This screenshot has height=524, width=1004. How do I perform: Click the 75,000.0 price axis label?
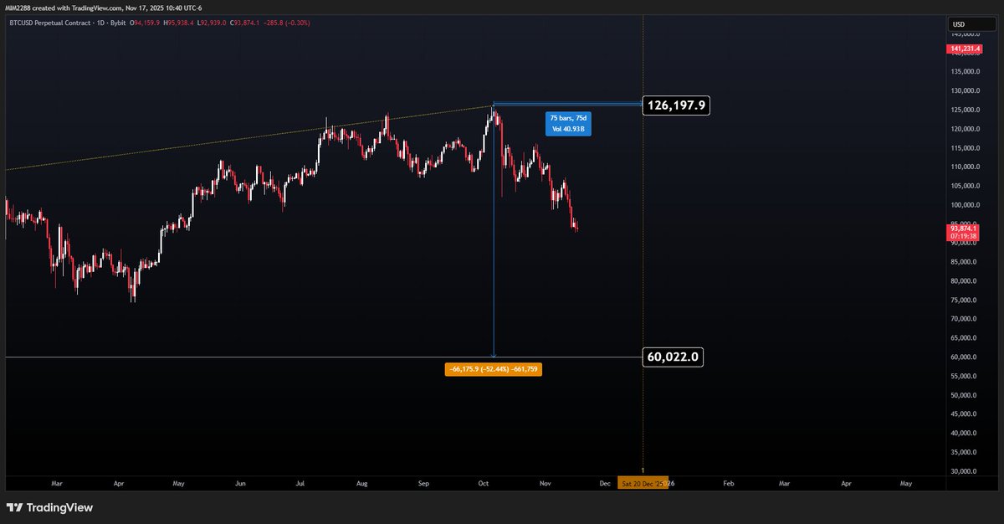pyautogui.click(x=963, y=300)
